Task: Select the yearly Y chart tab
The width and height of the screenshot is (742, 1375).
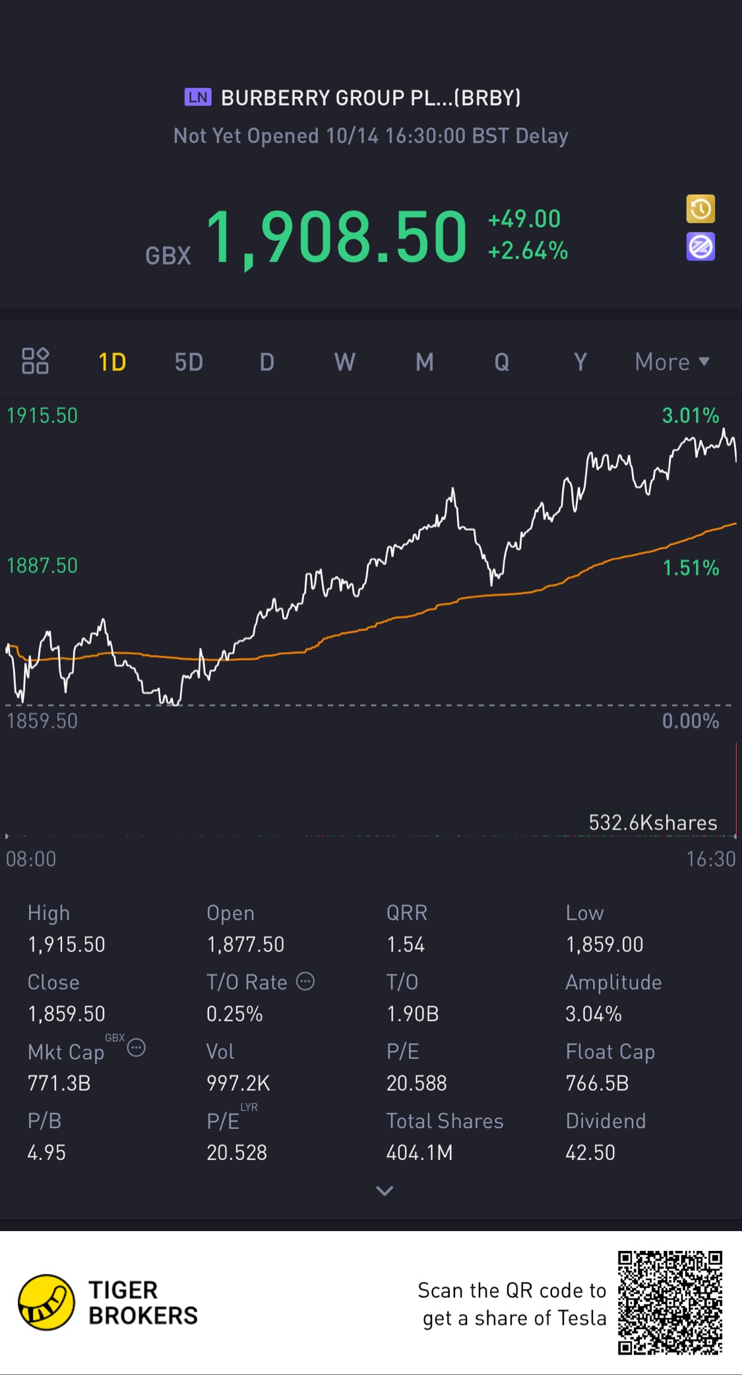Action: pos(580,362)
